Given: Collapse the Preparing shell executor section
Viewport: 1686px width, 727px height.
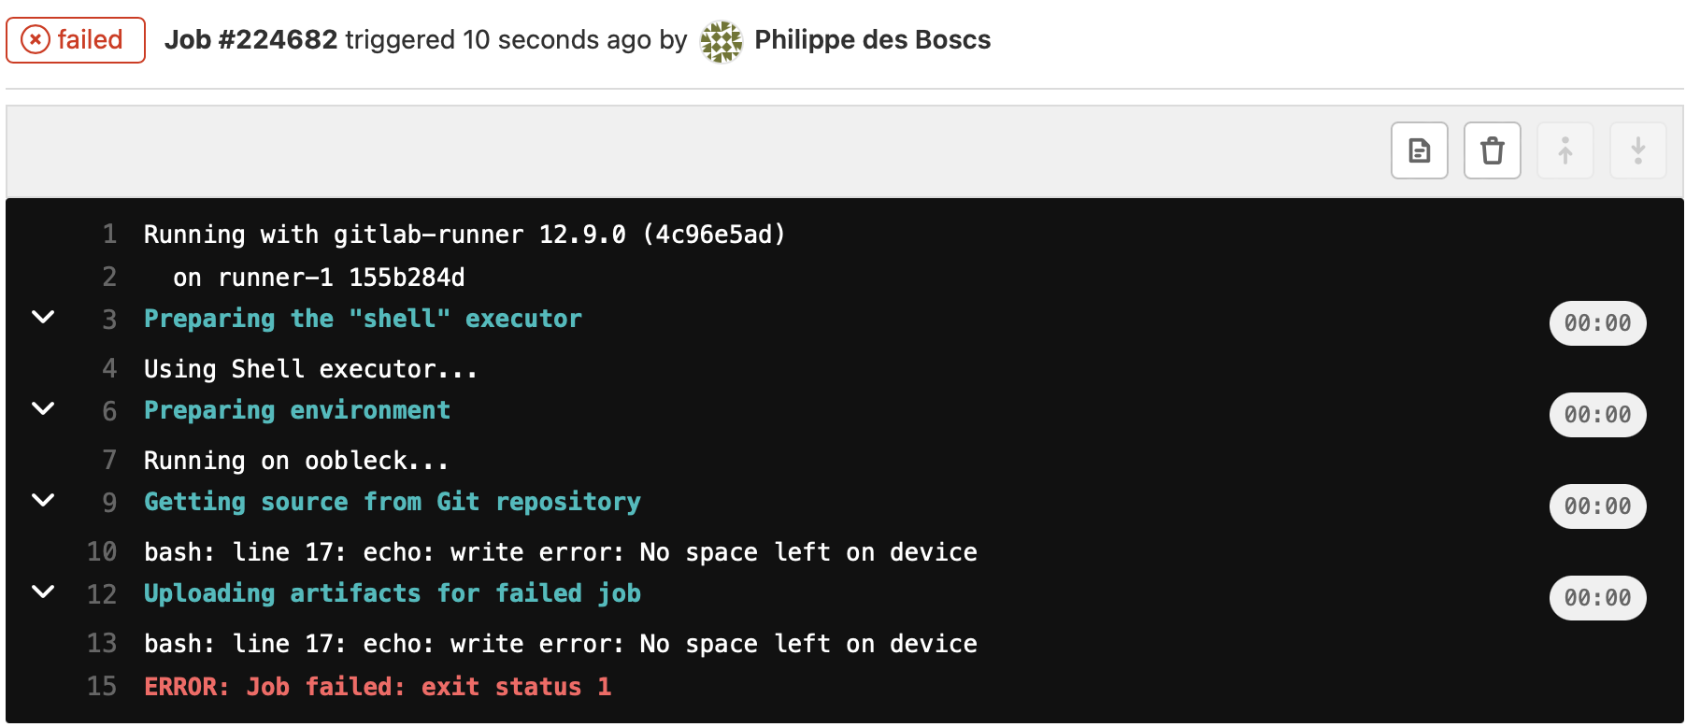Looking at the screenshot, I should click(x=43, y=318).
